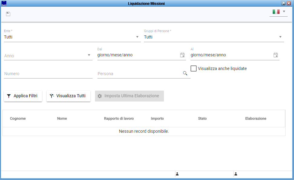Screen dimensions: 294x180
Task: Click Imposta Ultima Elaborazione button
Action: pyautogui.click(x=129, y=96)
